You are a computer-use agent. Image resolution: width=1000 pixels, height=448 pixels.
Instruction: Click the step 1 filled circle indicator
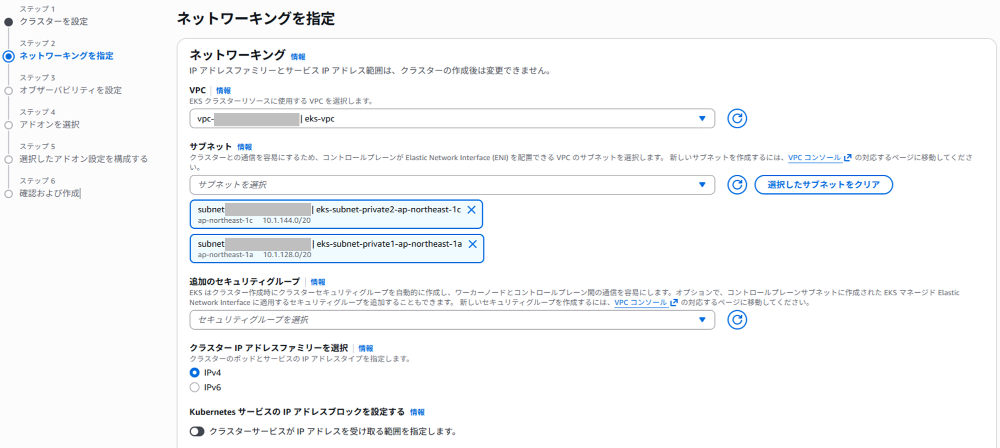coord(8,22)
